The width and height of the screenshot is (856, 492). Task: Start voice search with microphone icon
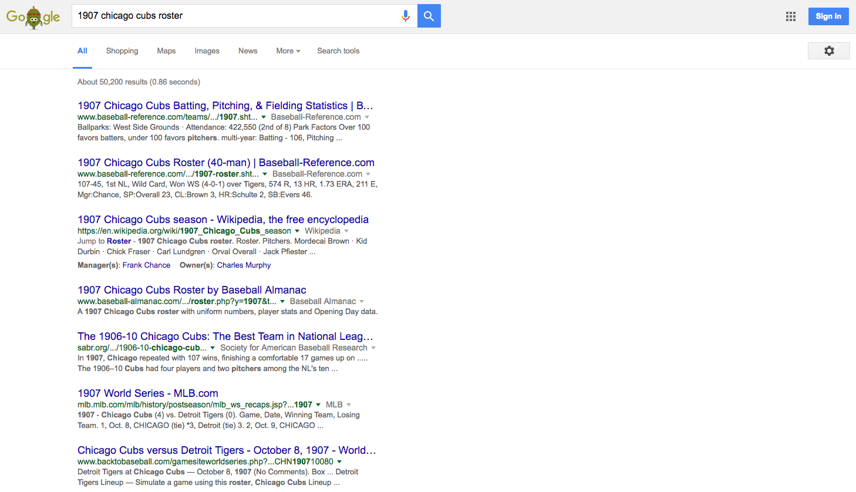(405, 16)
